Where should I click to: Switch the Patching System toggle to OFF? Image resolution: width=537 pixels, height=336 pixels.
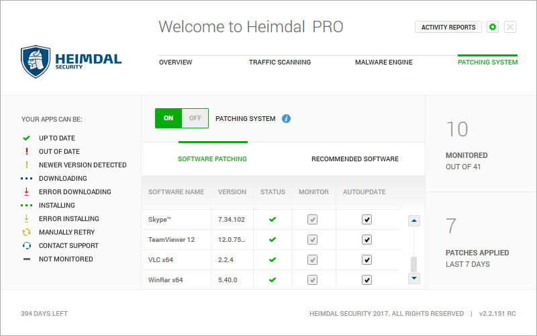click(195, 118)
